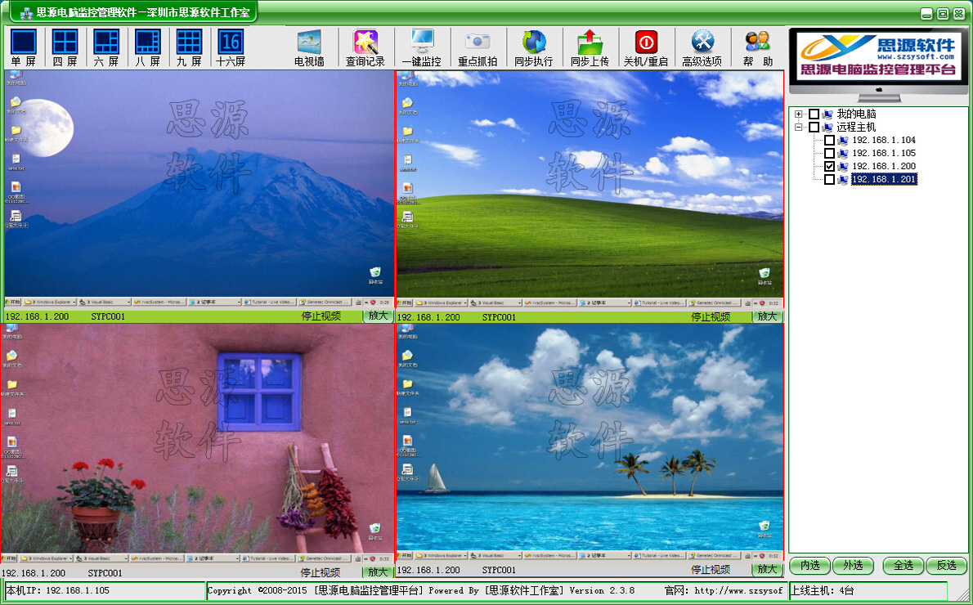Open 同步上传 sync upload tool

[x=590, y=47]
